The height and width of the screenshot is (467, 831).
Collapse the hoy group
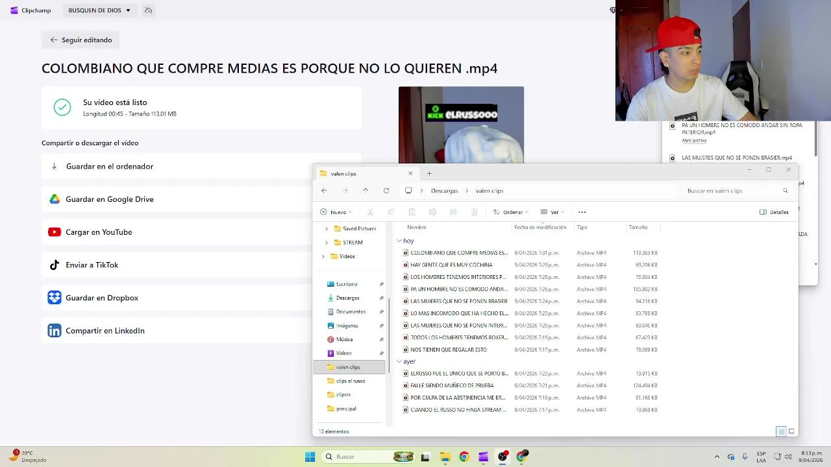click(399, 241)
